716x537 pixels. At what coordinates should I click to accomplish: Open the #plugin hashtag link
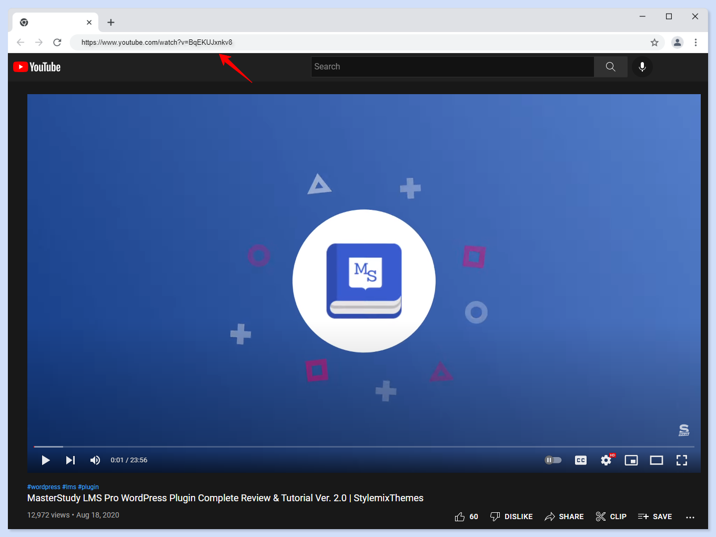(88, 487)
